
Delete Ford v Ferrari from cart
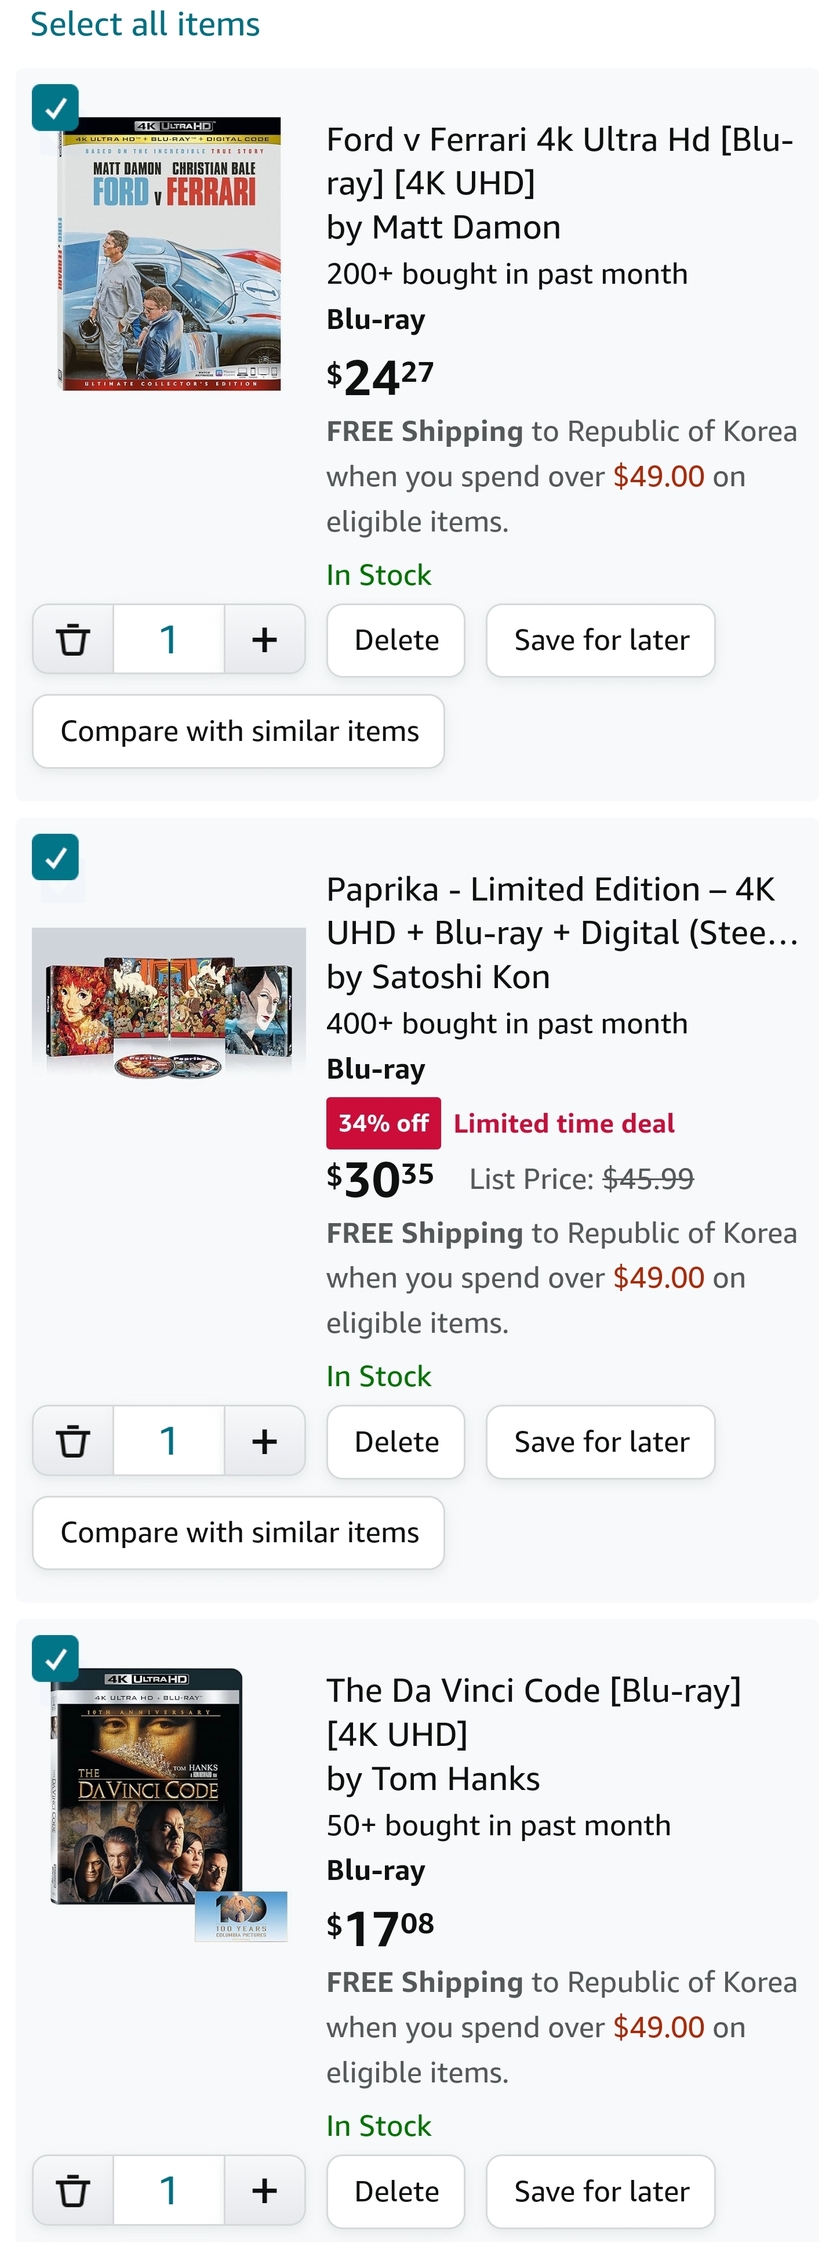point(395,641)
